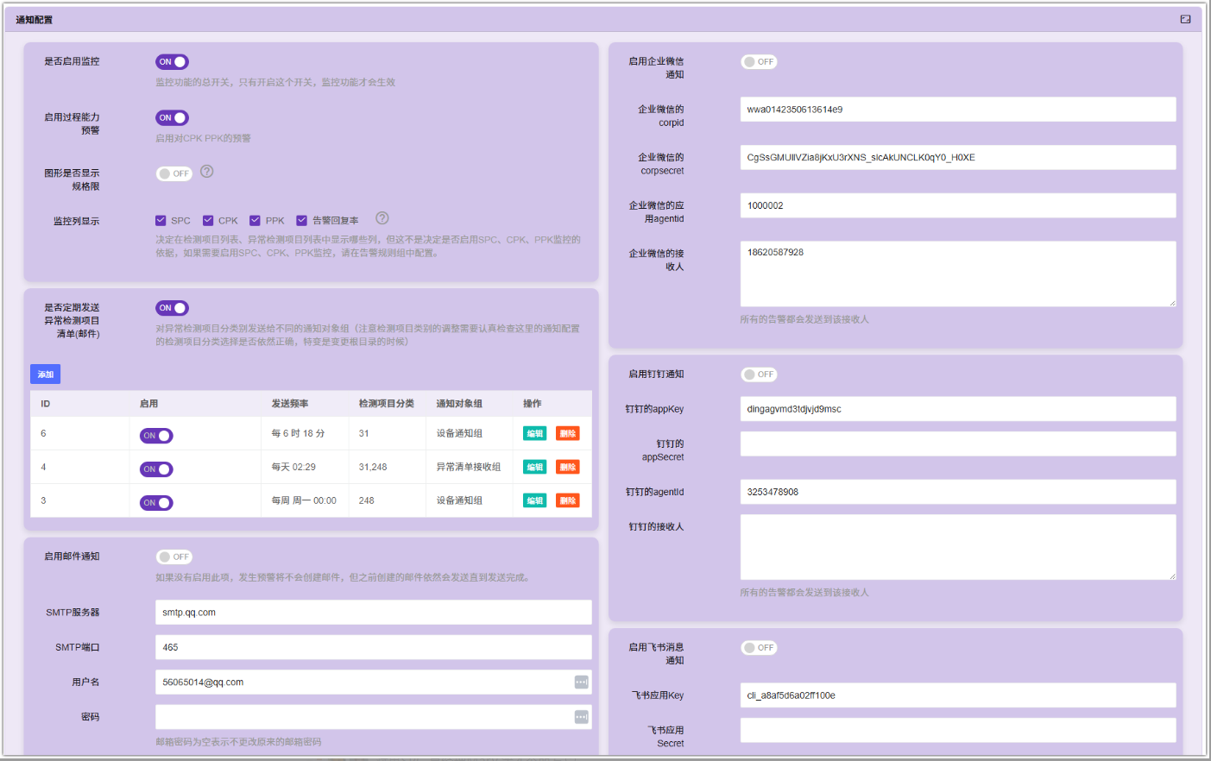Enable the 启用邮件通知 switch
Screen dimensions: 1211x761
click(x=173, y=557)
